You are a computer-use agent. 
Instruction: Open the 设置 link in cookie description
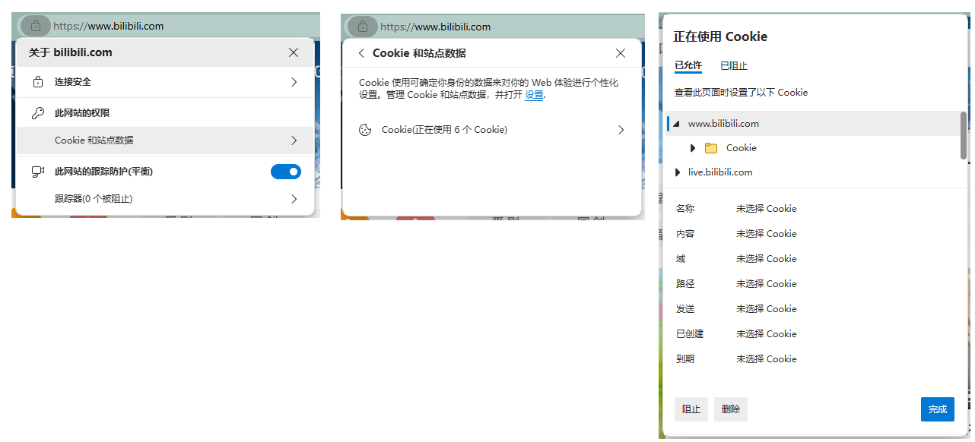[534, 95]
